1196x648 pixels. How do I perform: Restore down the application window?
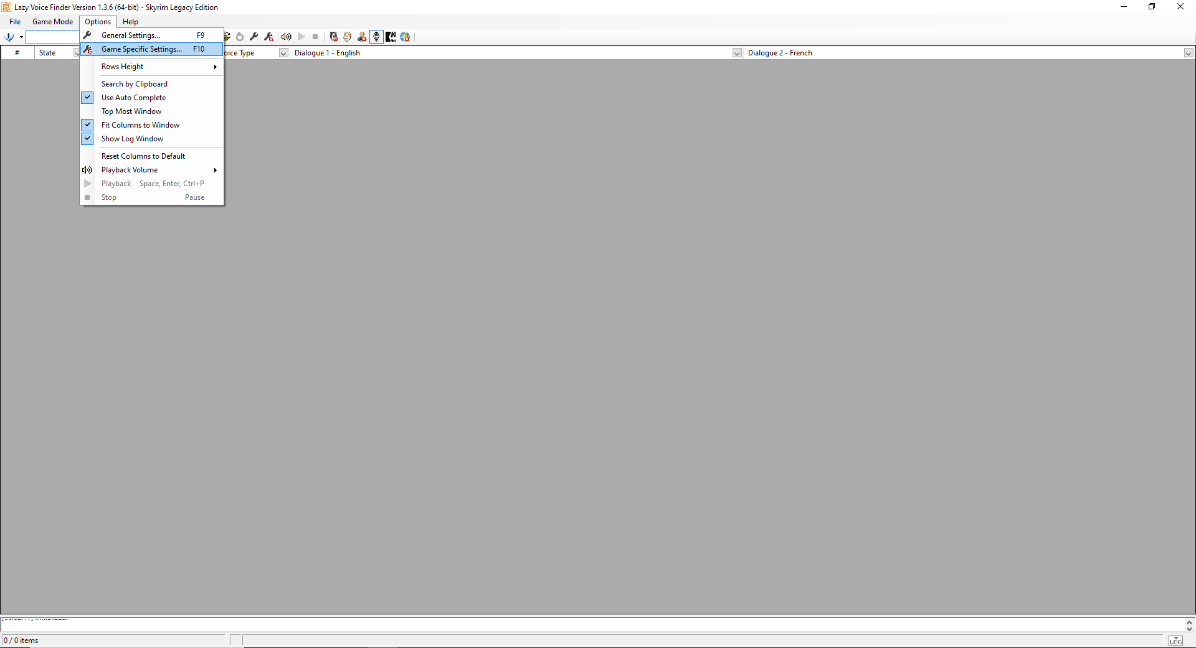click(x=1152, y=7)
